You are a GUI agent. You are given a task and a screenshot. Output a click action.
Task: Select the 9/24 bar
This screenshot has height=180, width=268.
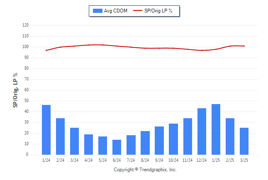point(159,141)
